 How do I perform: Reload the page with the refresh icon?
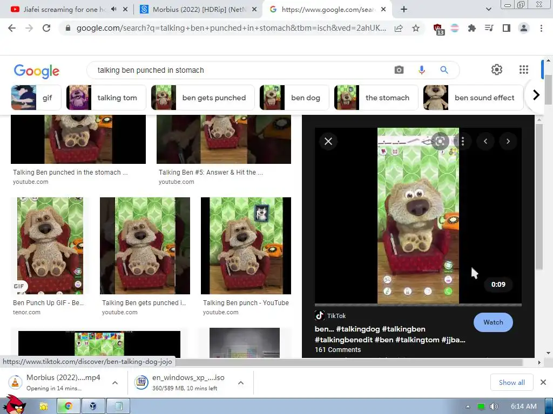coord(46,28)
